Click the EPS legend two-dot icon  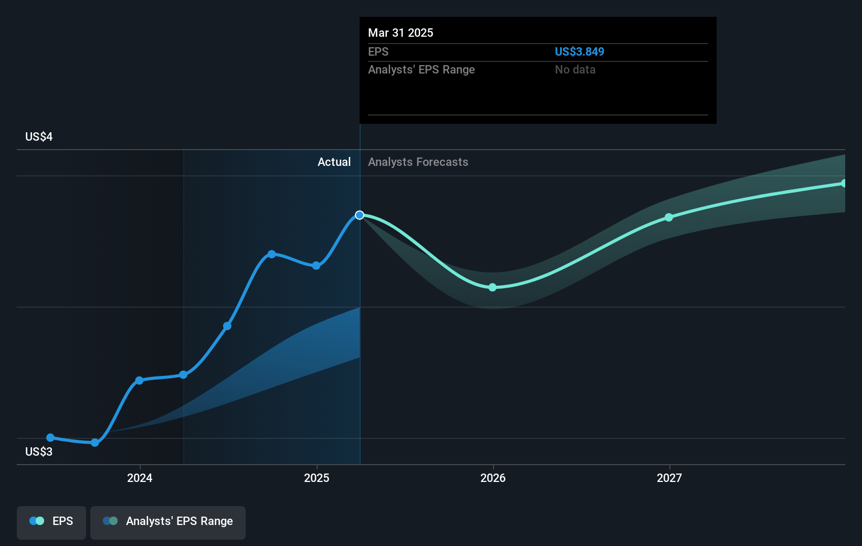pyautogui.click(x=37, y=521)
